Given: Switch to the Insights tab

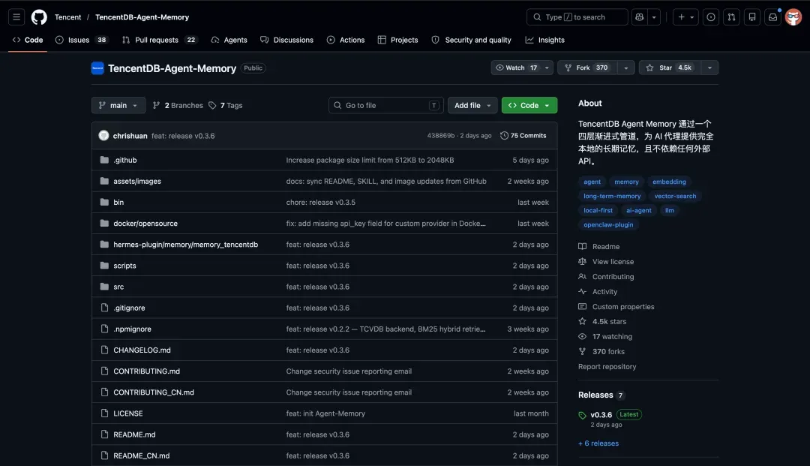Looking at the screenshot, I should 545,40.
